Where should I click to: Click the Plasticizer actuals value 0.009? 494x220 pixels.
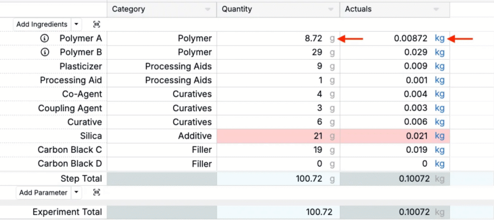pyautogui.click(x=416, y=67)
